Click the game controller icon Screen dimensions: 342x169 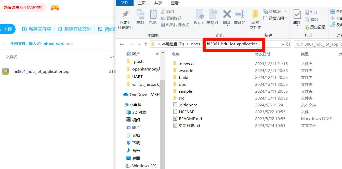[55, 8]
